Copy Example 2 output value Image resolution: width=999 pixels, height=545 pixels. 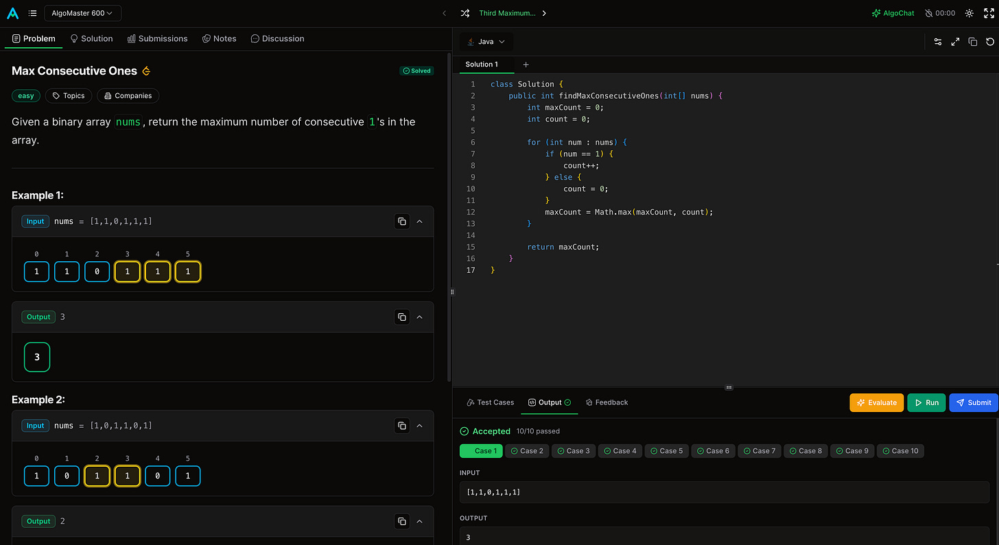coord(401,521)
